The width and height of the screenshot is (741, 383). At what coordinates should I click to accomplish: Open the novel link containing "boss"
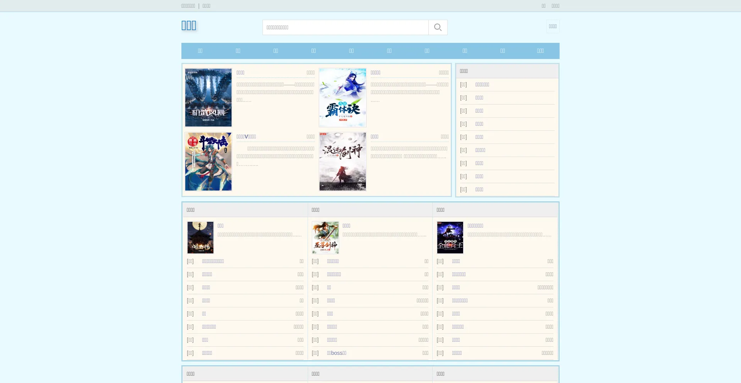[x=337, y=353]
